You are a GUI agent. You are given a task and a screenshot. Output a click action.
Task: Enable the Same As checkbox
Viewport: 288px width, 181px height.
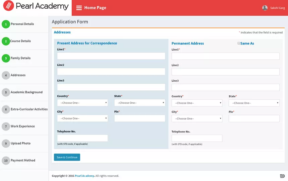[239, 43]
